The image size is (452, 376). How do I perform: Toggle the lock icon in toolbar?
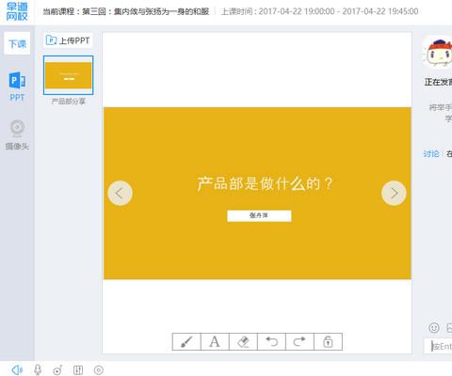328,341
